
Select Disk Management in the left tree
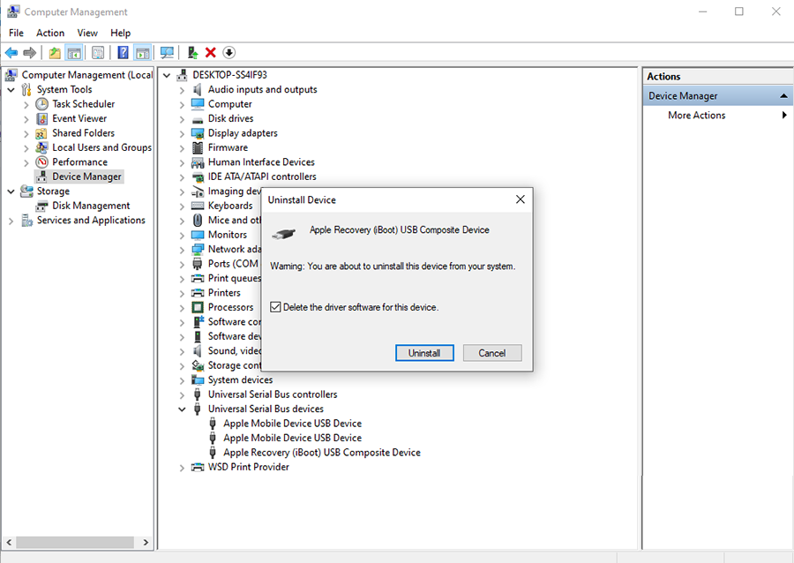(91, 206)
